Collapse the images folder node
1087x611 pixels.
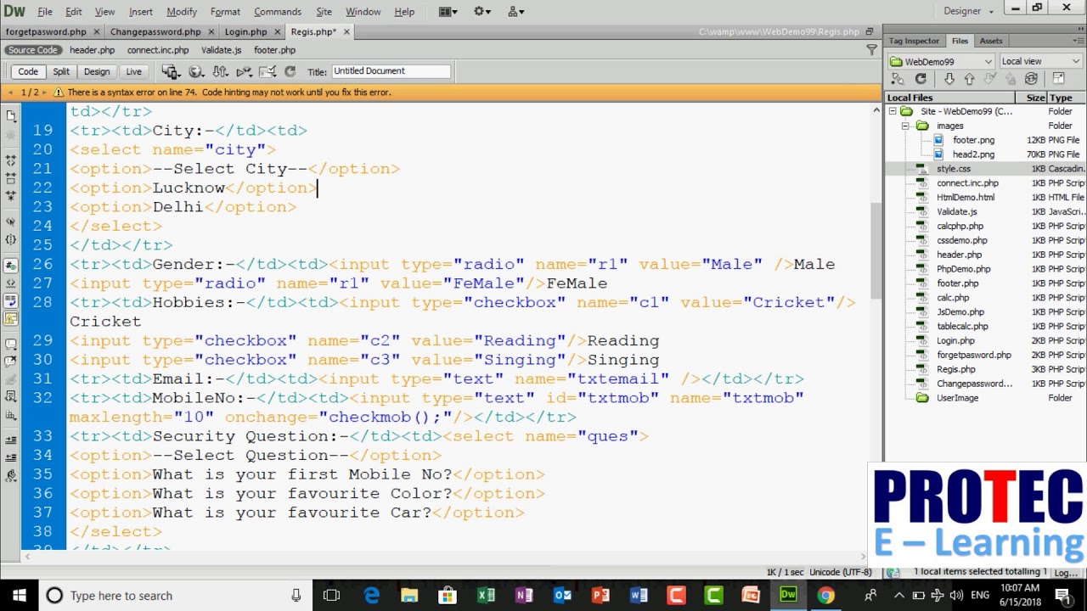pyautogui.click(x=905, y=126)
